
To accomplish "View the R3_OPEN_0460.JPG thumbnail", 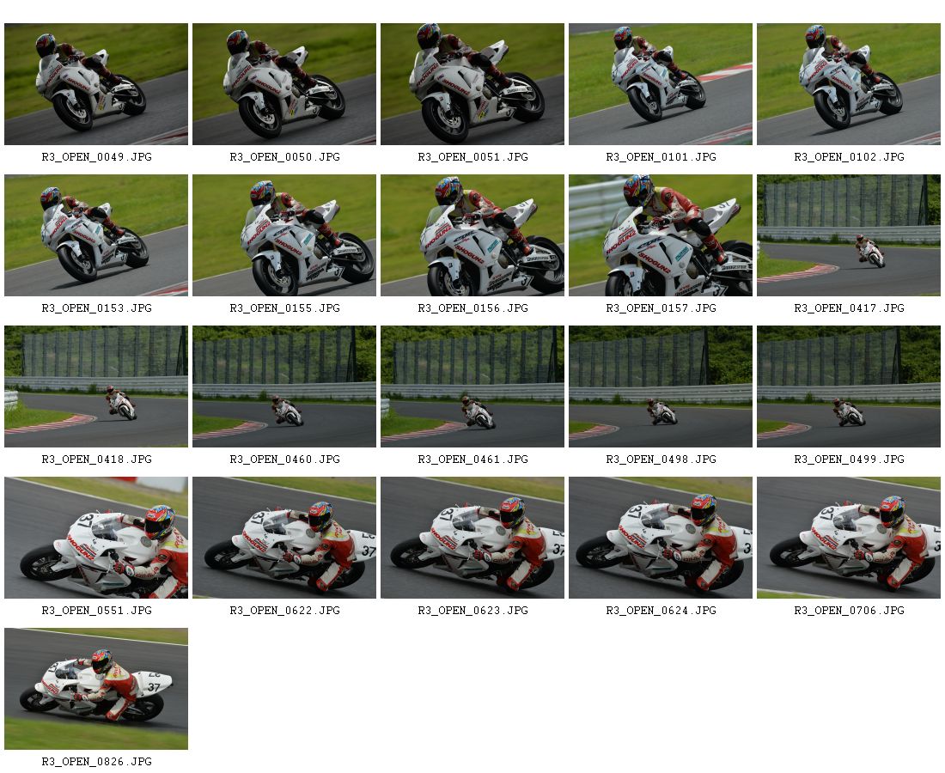I will (283, 386).
